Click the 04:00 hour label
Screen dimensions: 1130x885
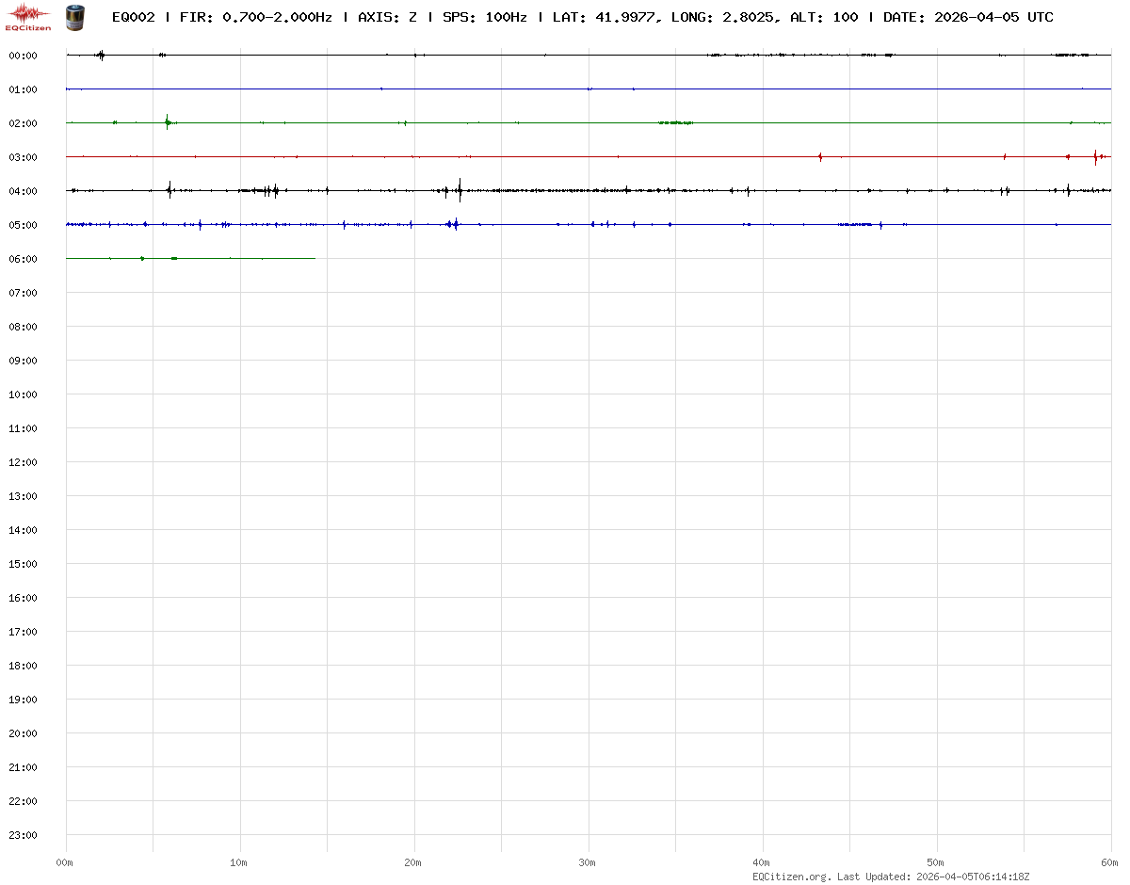[23, 191]
